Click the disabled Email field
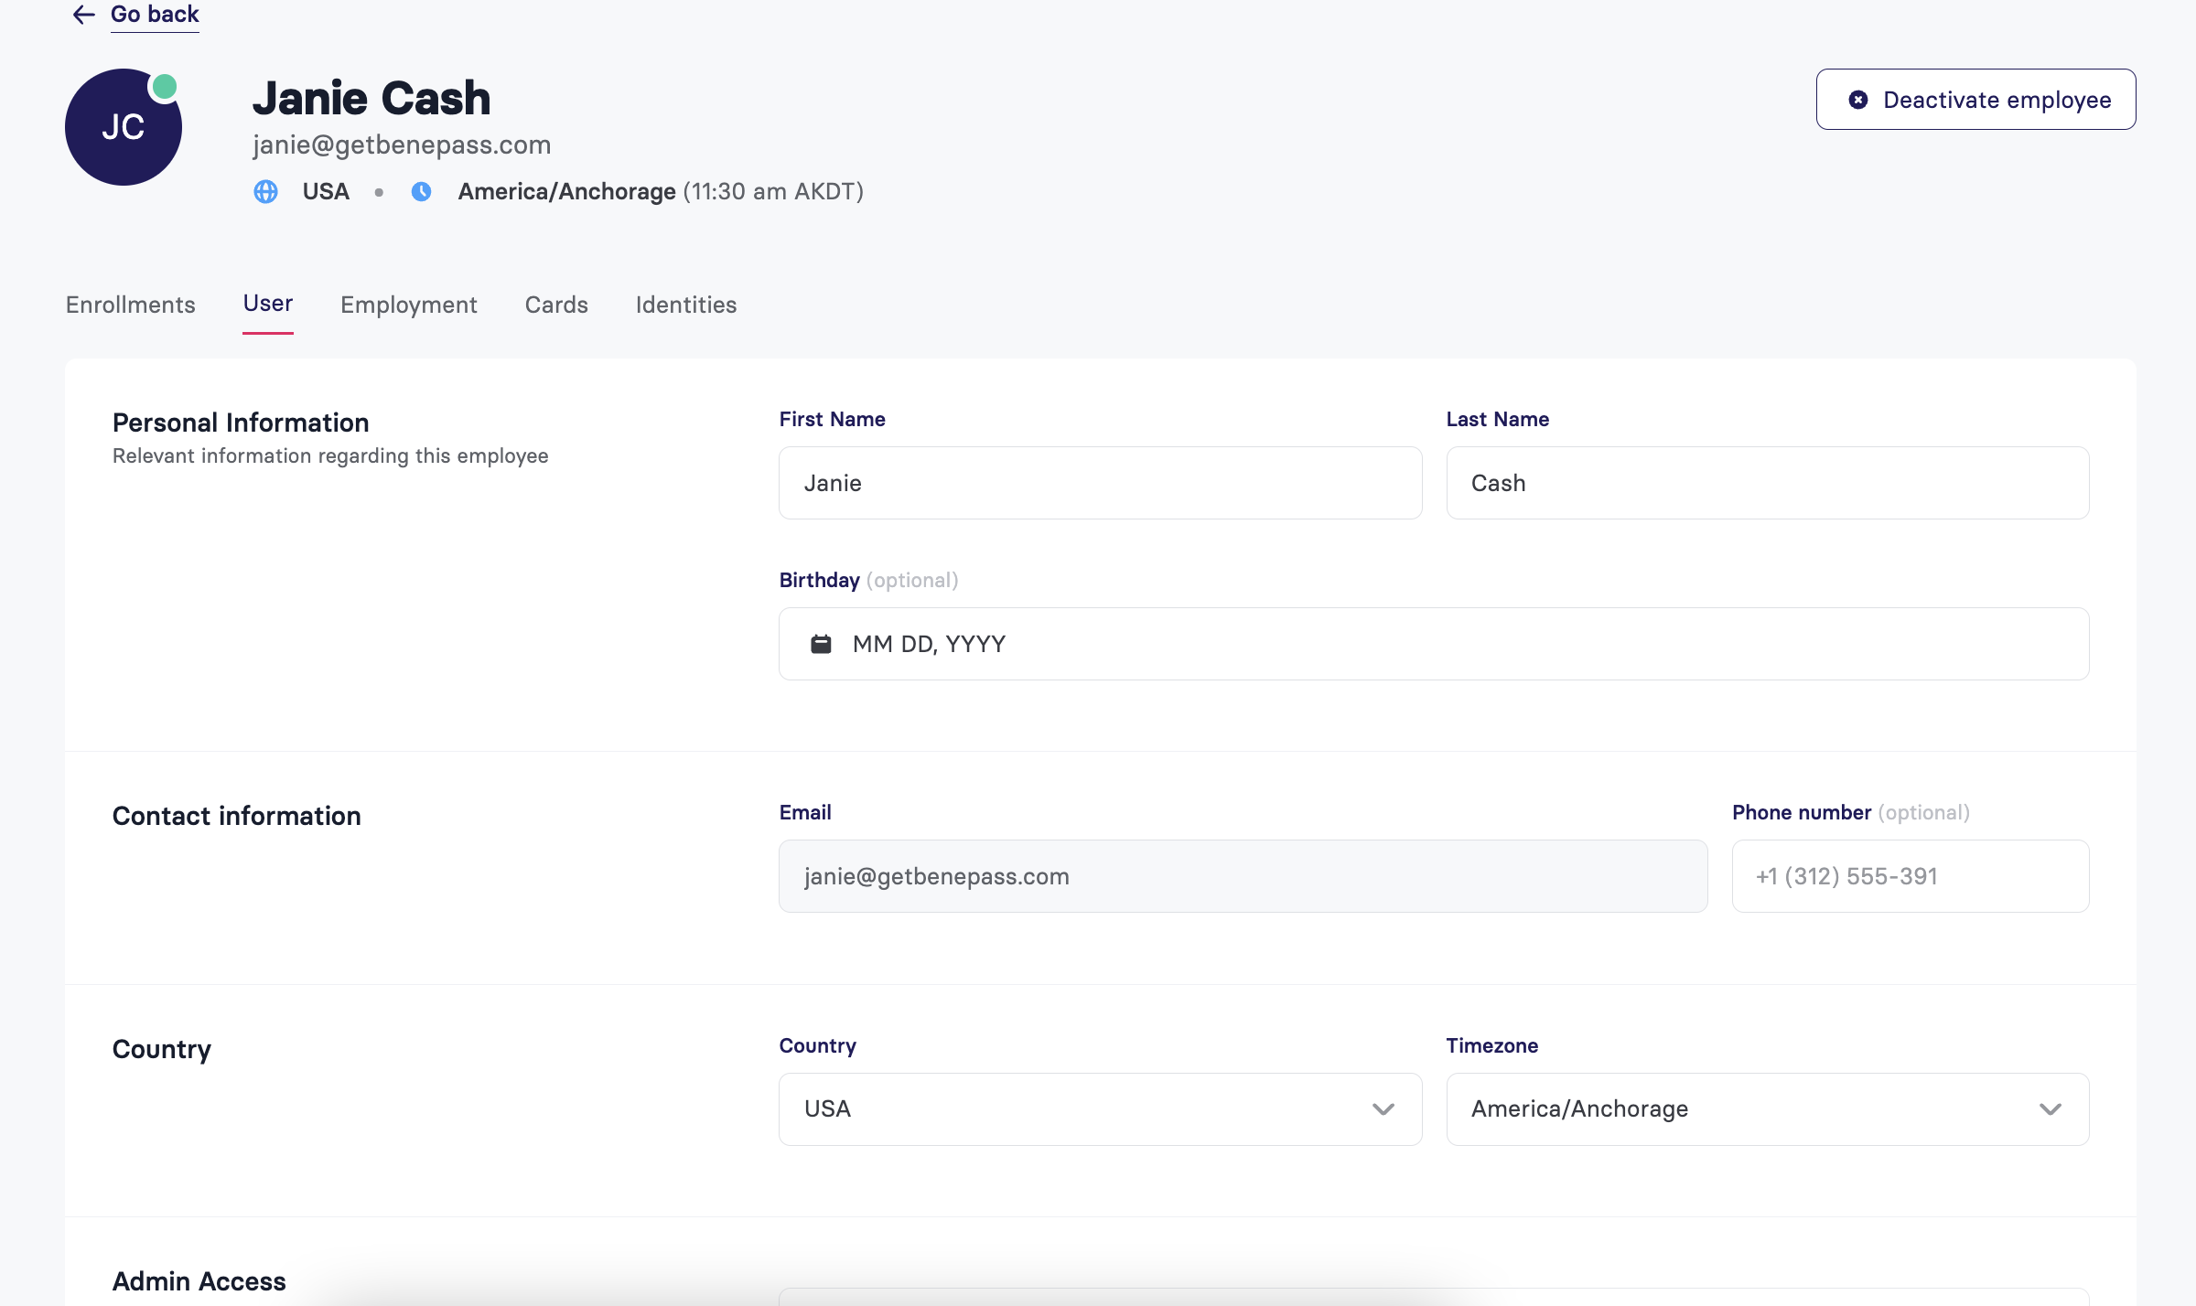This screenshot has width=2196, height=1306. pos(1243,876)
